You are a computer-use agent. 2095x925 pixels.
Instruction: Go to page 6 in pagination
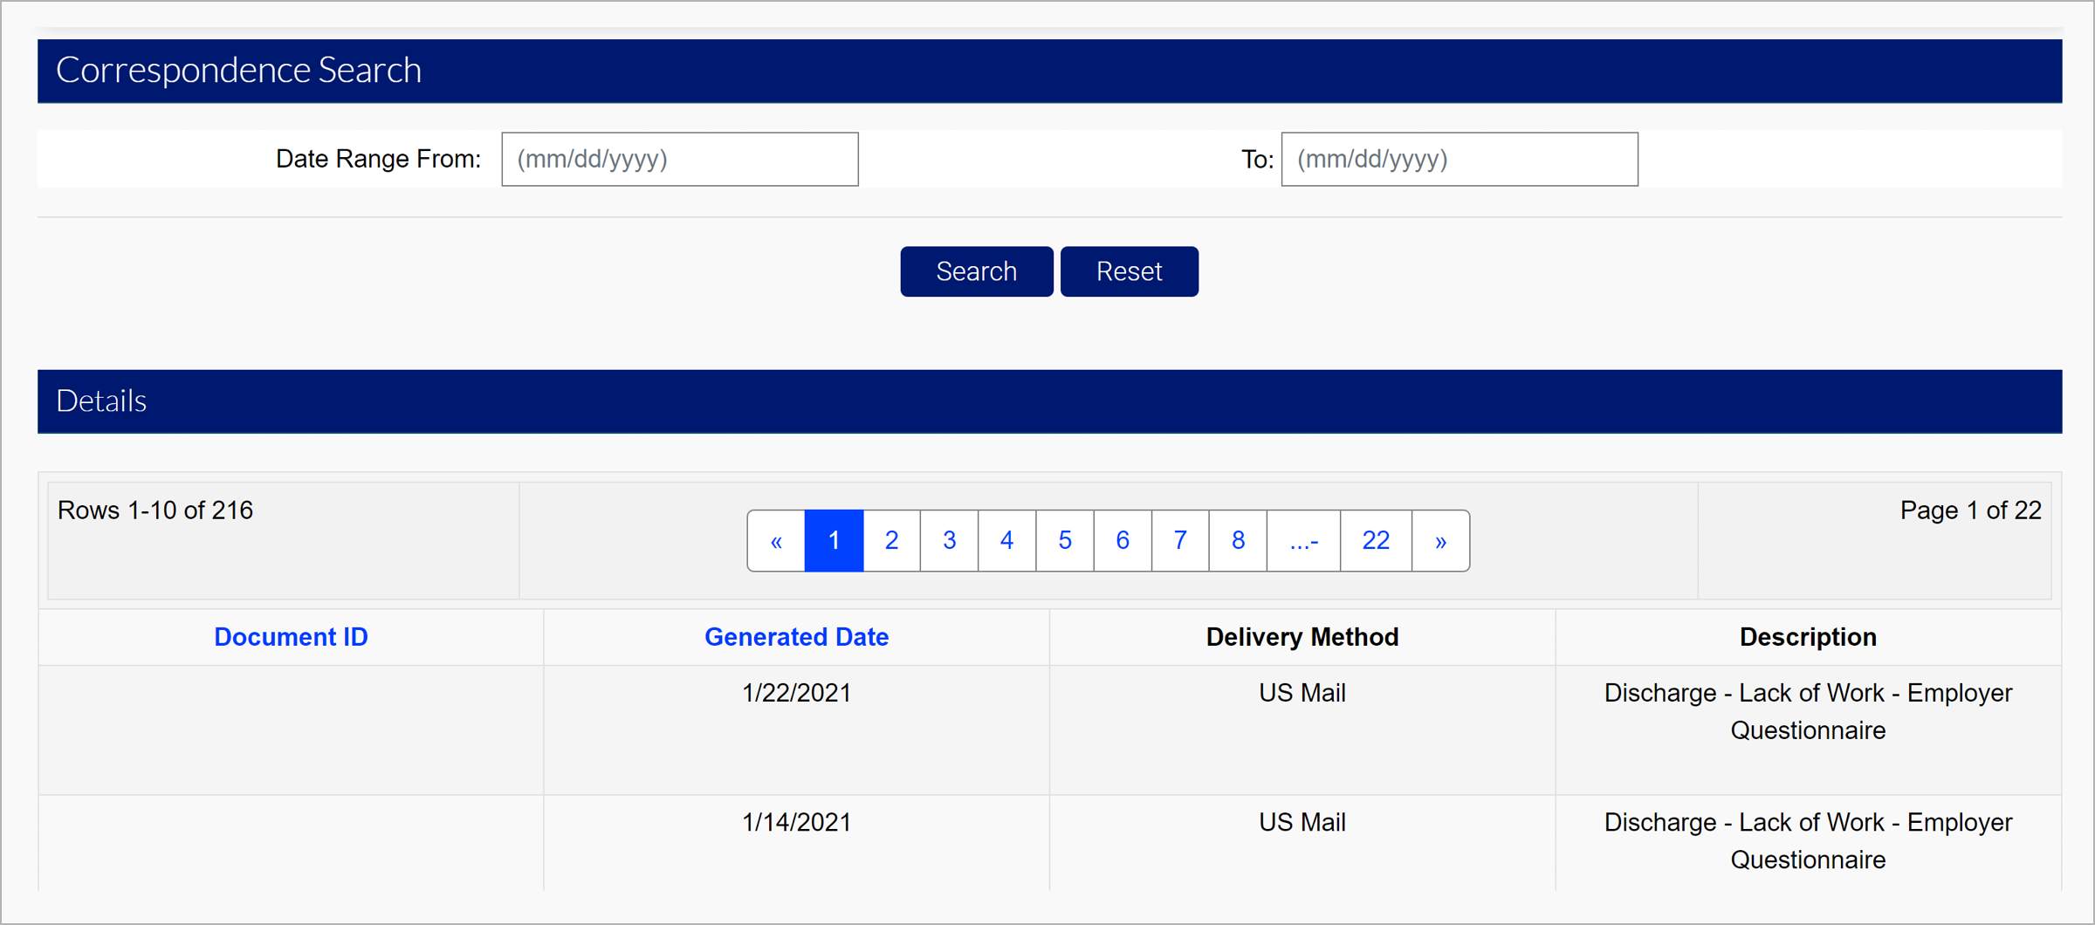(x=1122, y=541)
